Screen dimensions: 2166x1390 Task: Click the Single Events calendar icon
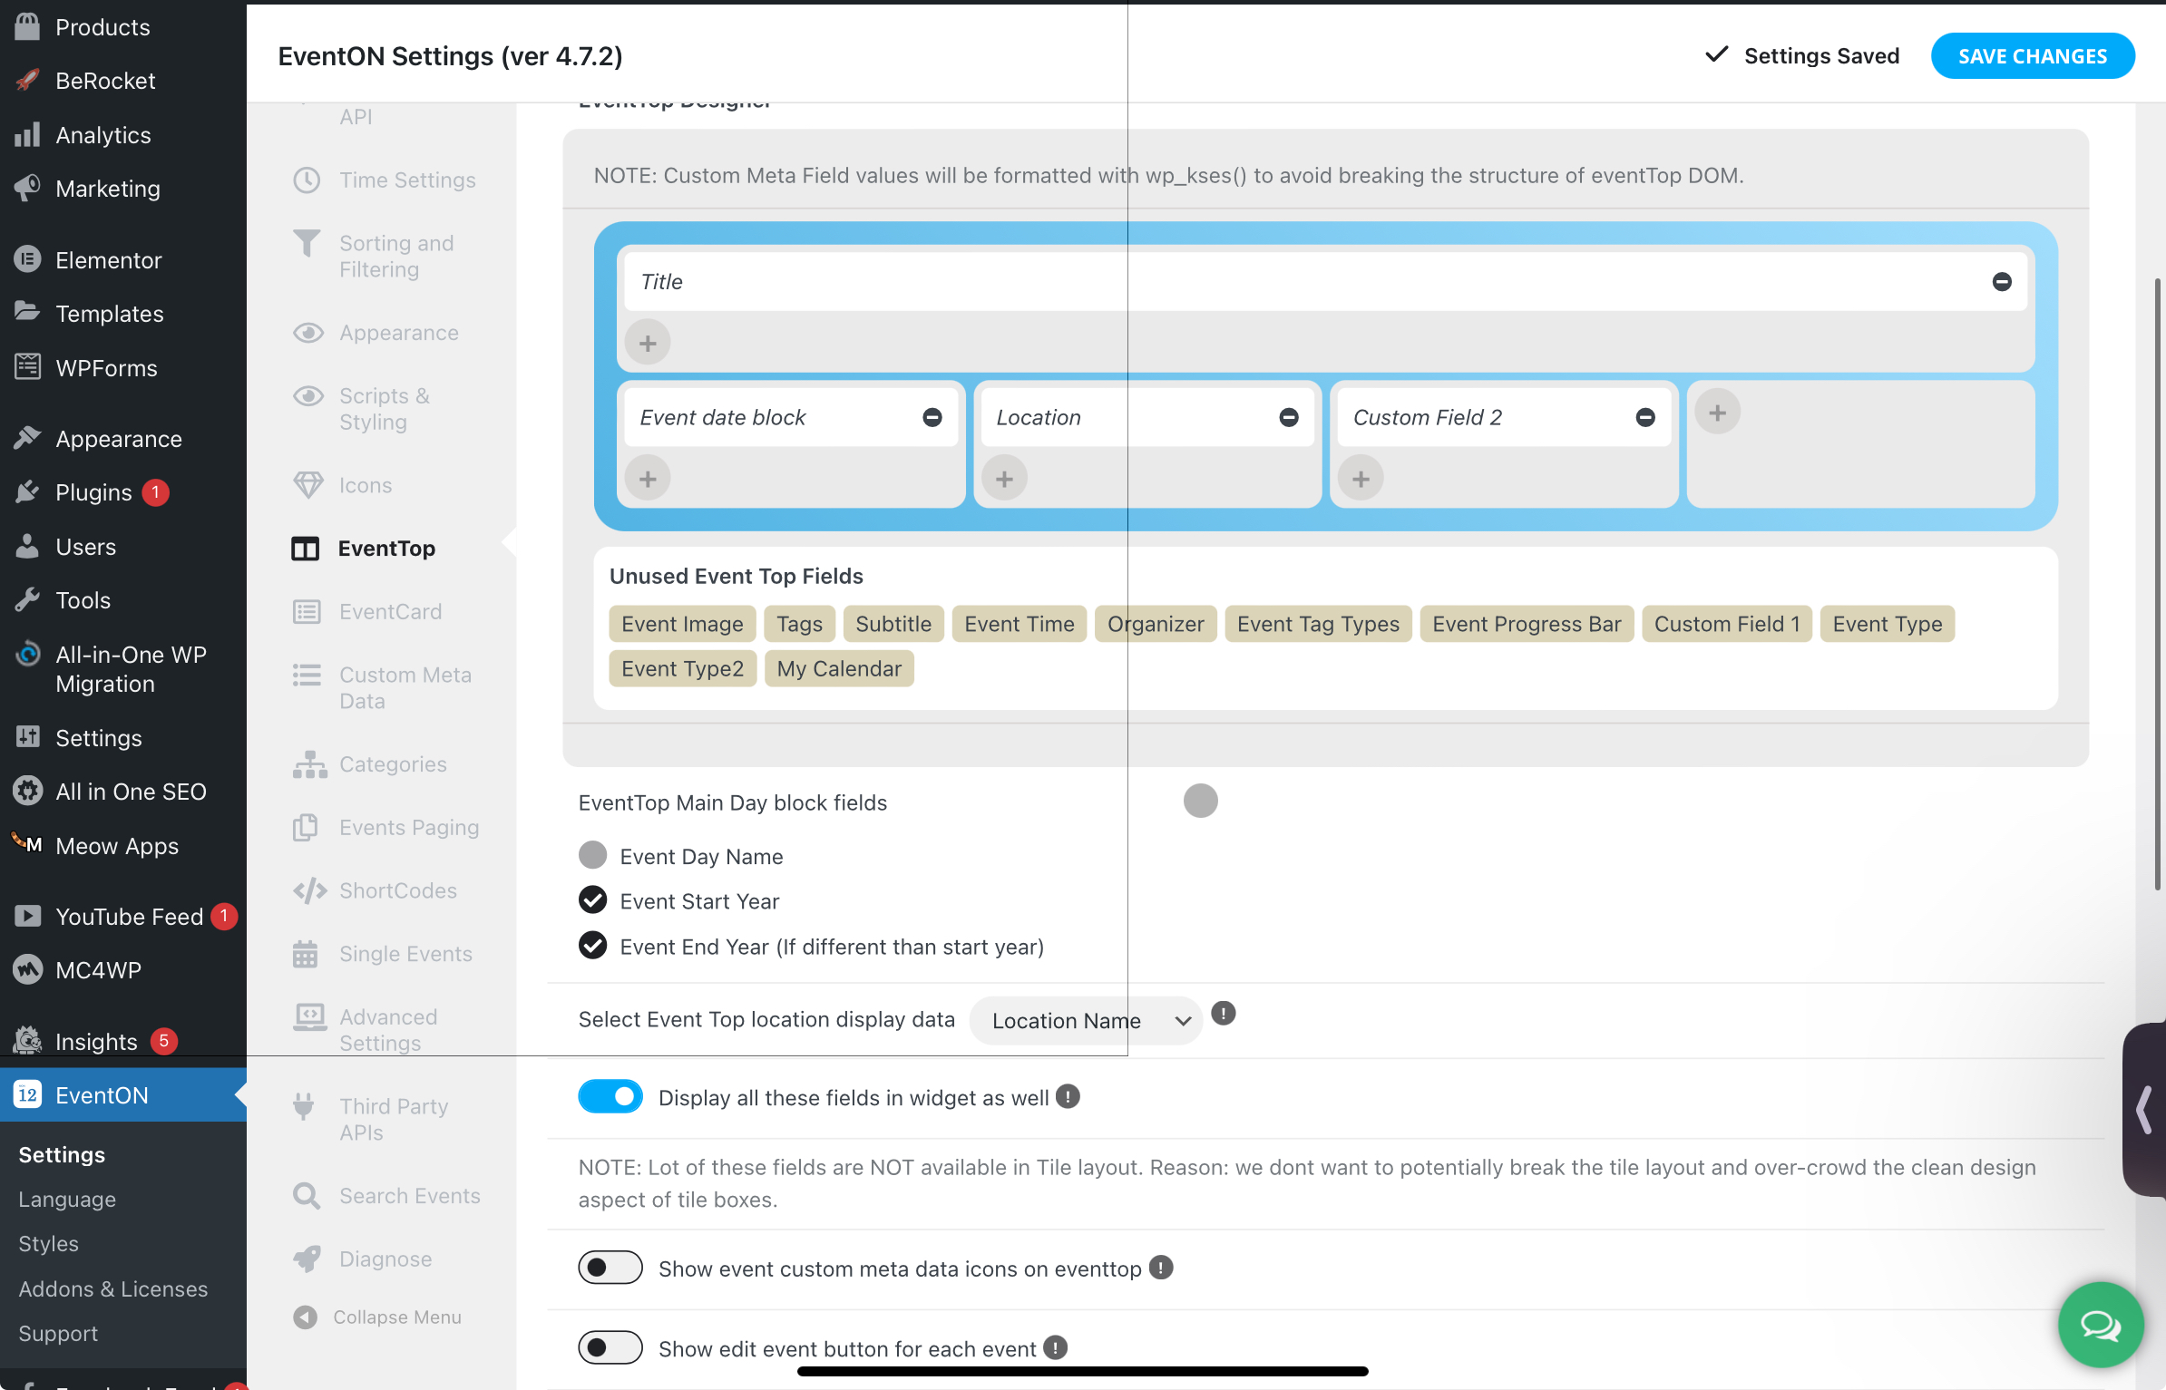[x=305, y=954]
